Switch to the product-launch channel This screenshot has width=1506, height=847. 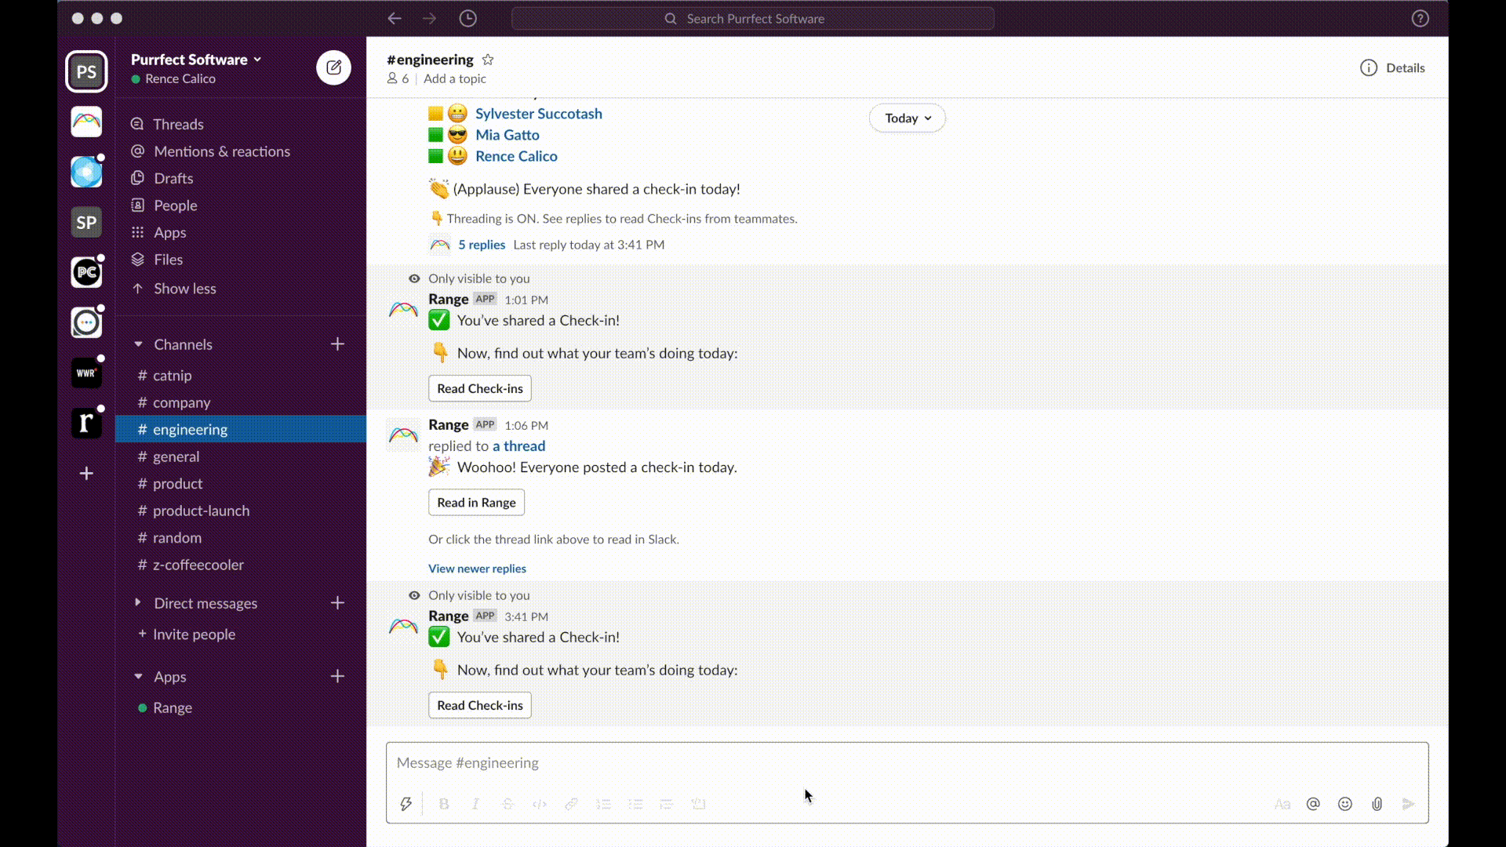(201, 511)
